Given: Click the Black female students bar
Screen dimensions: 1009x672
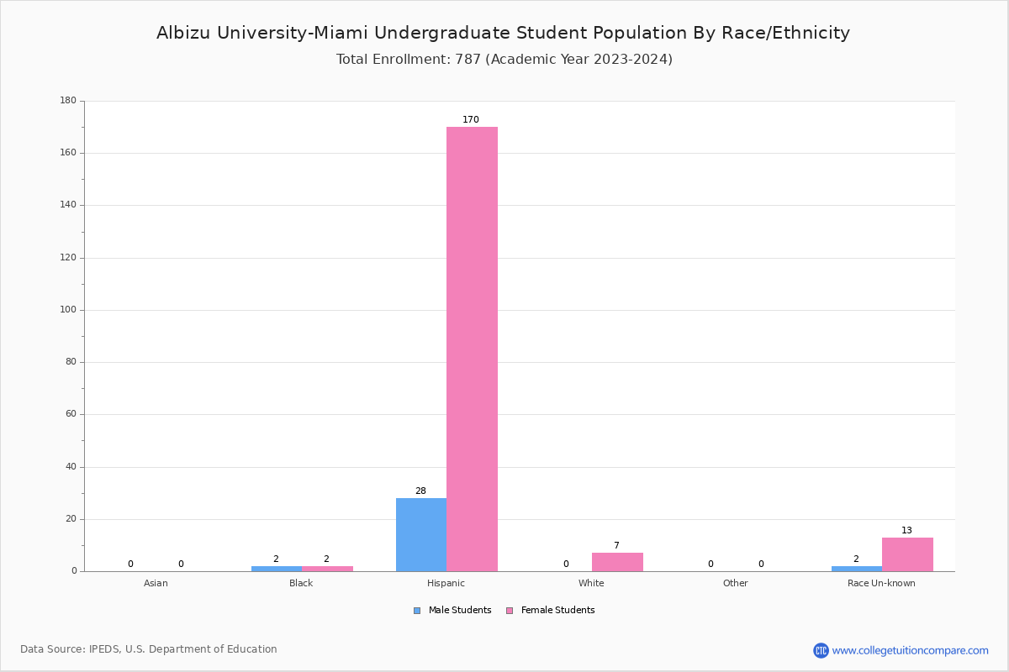Looking at the screenshot, I should click(x=327, y=569).
